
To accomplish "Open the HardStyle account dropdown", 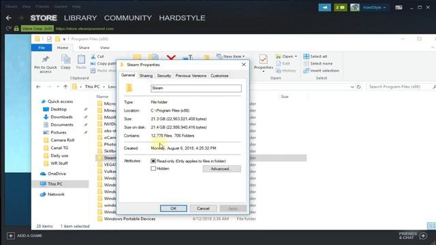I will (x=374, y=7).
